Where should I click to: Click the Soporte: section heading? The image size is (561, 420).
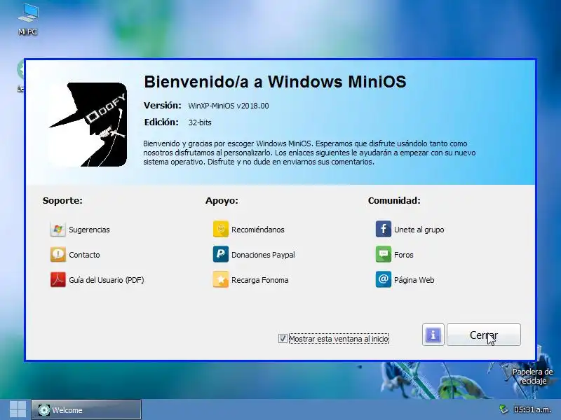coord(62,200)
